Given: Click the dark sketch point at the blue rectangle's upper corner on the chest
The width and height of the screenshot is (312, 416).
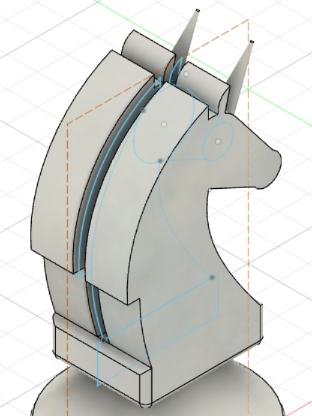Looking at the screenshot, I should [x=212, y=278].
